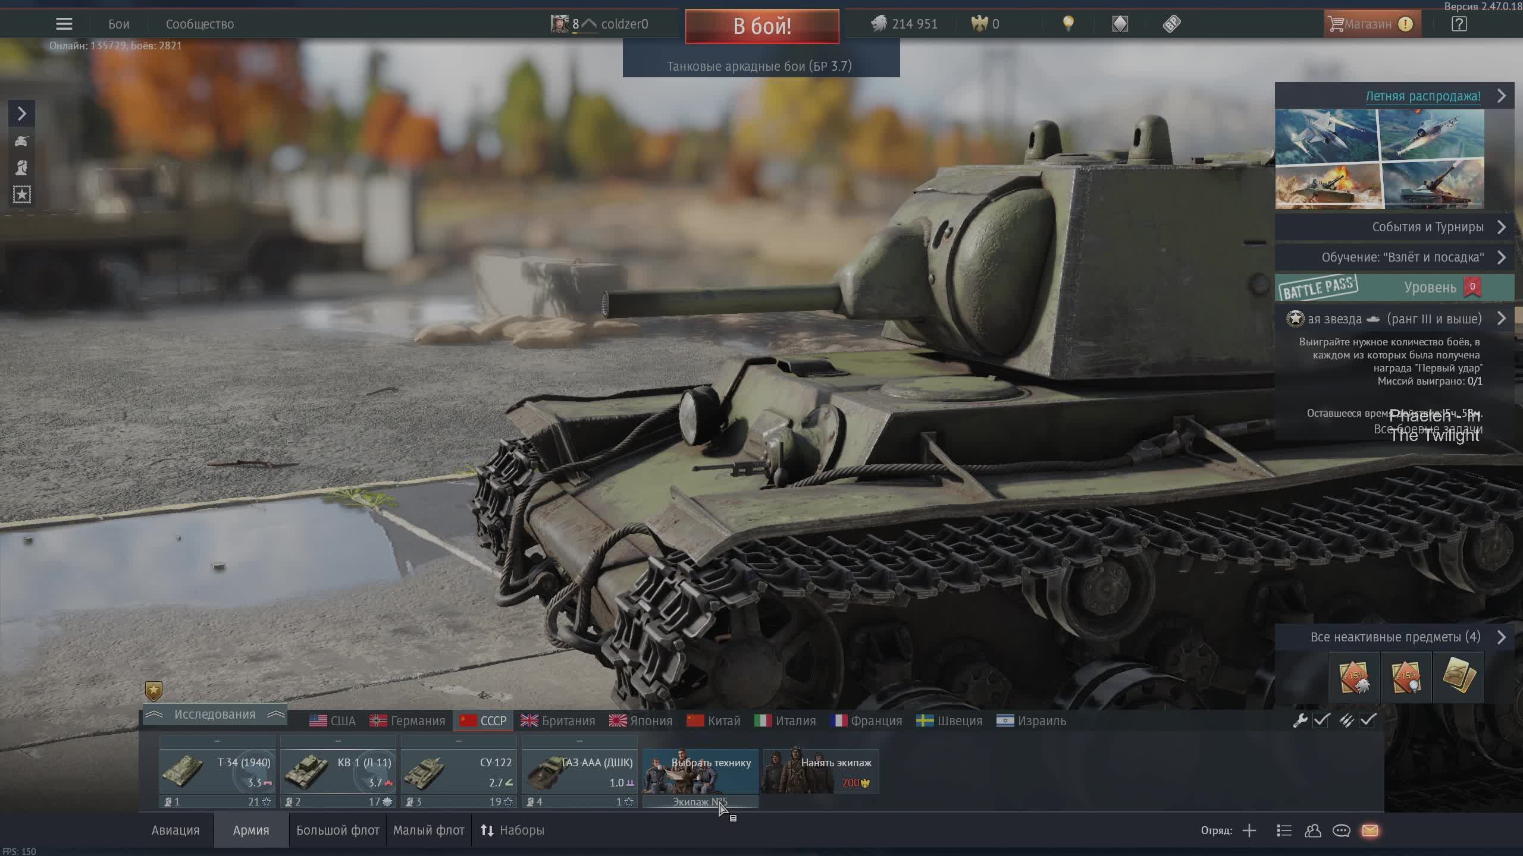Click the coldzer0 player name
Screen dimensions: 1523x856
tap(625, 24)
